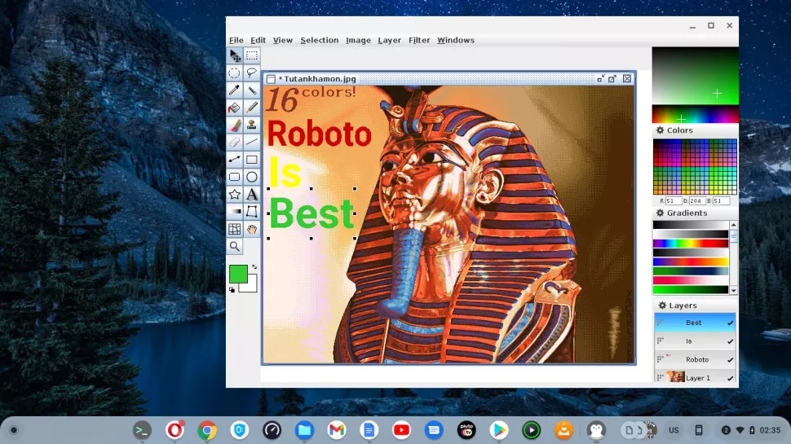The width and height of the screenshot is (791, 444).
Task: Select the Move tool
Action: 235,55
